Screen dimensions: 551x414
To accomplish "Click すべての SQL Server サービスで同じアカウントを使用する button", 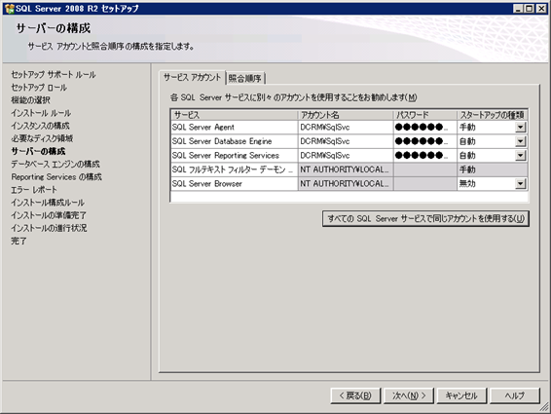I will click(x=425, y=219).
